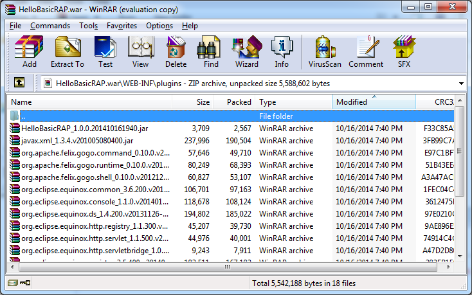Click the WinRAR title bar icon
The image size is (472, 295).
10,10
